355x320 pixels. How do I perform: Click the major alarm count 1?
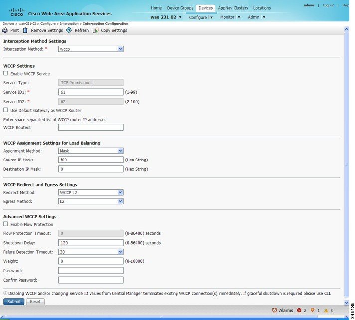pos(318,310)
